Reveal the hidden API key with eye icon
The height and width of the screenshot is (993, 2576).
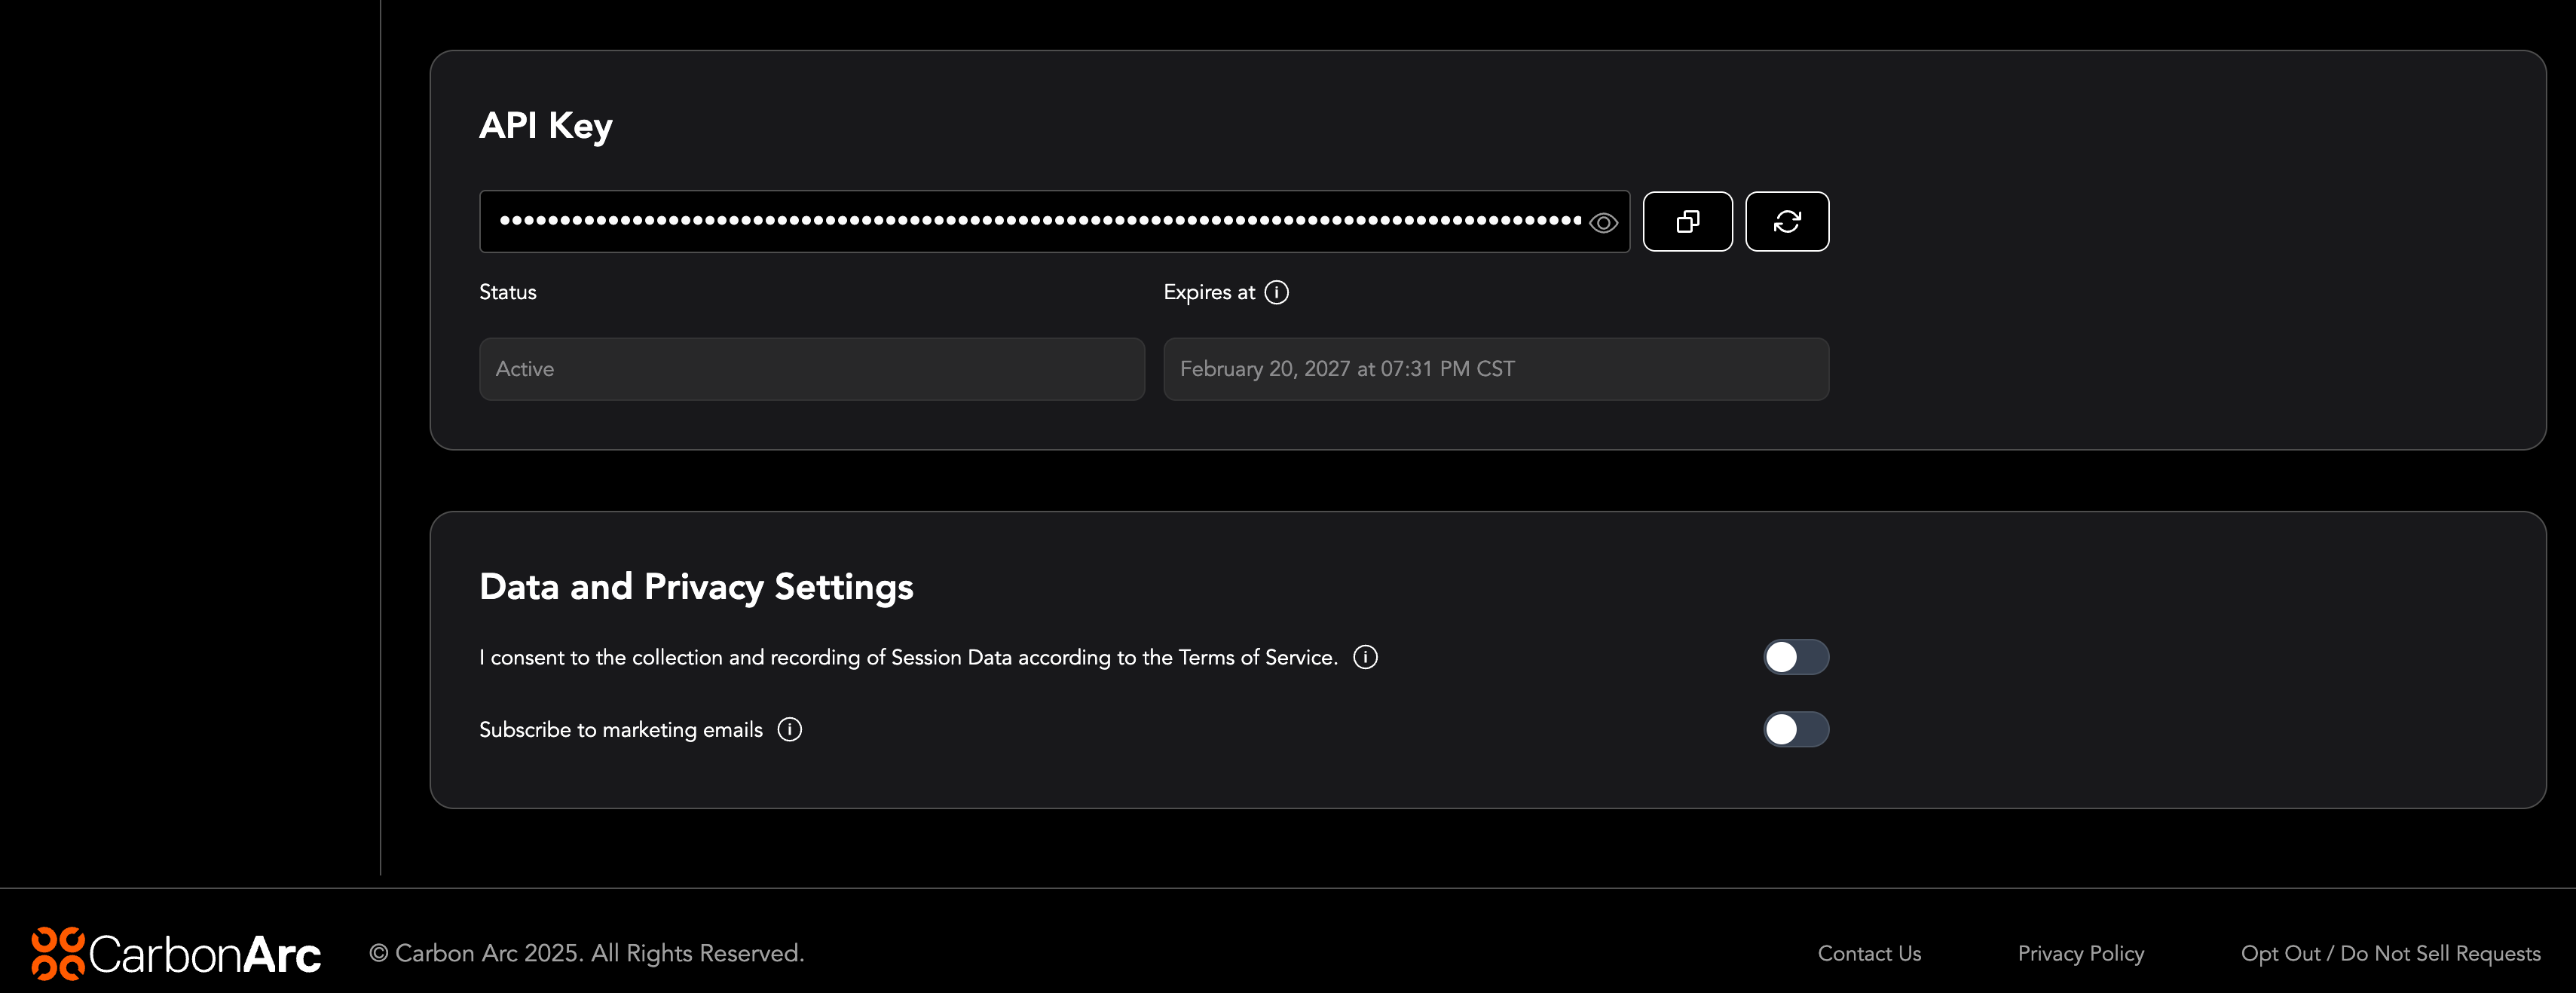click(x=1603, y=223)
